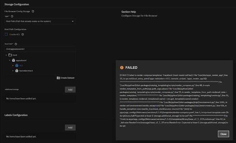Enable the ACL checkbox
236x143 pixels.
click(x=6, y=35)
